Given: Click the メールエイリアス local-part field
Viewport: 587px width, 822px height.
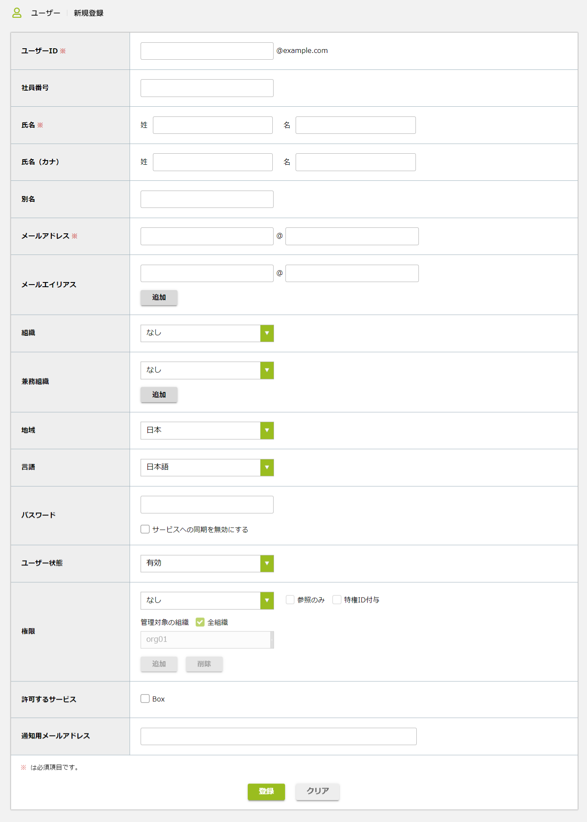Looking at the screenshot, I should click(x=207, y=274).
